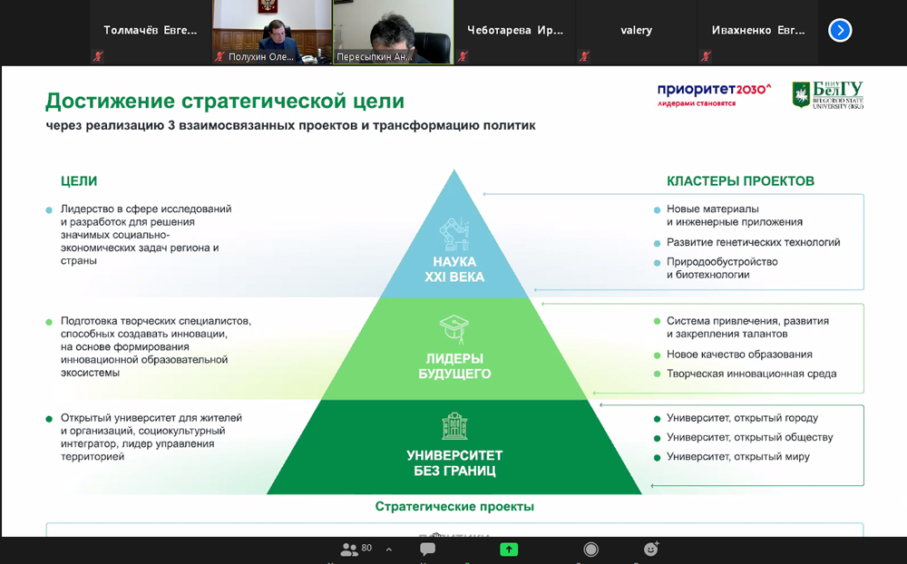Click the Record circle icon
This screenshot has width=907, height=564.
click(x=590, y=549)
